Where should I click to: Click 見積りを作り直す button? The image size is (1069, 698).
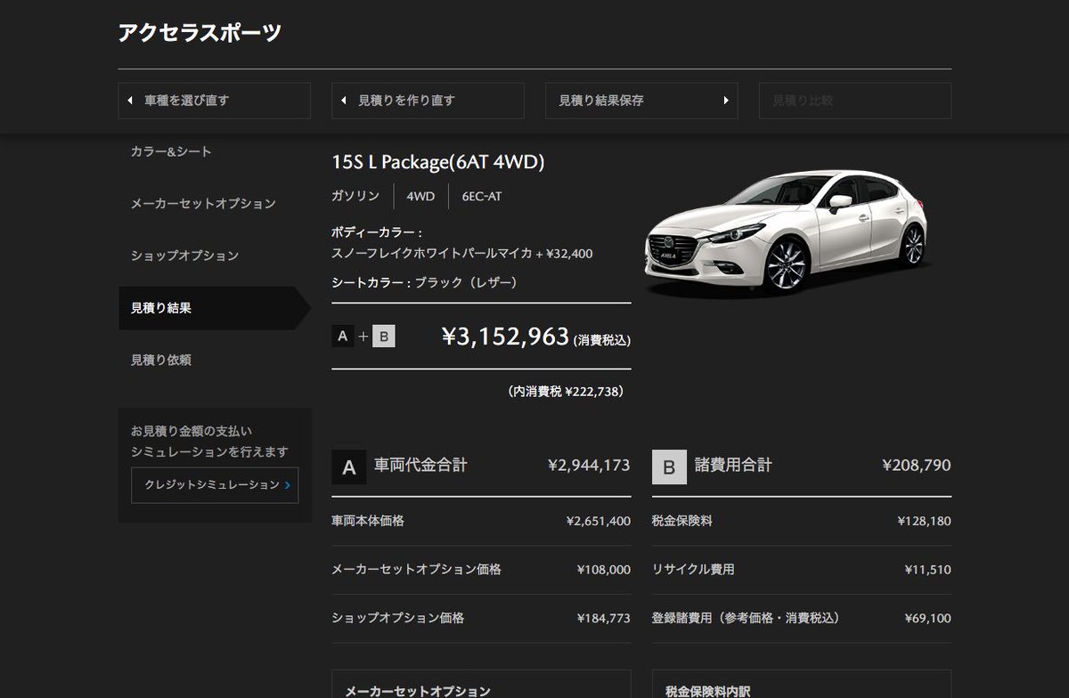428,101
